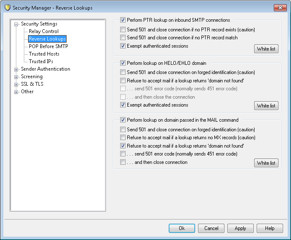Open White list for MAIL command section
The height and width of the screenshot is (240, 291).
[x=266, y=163]
